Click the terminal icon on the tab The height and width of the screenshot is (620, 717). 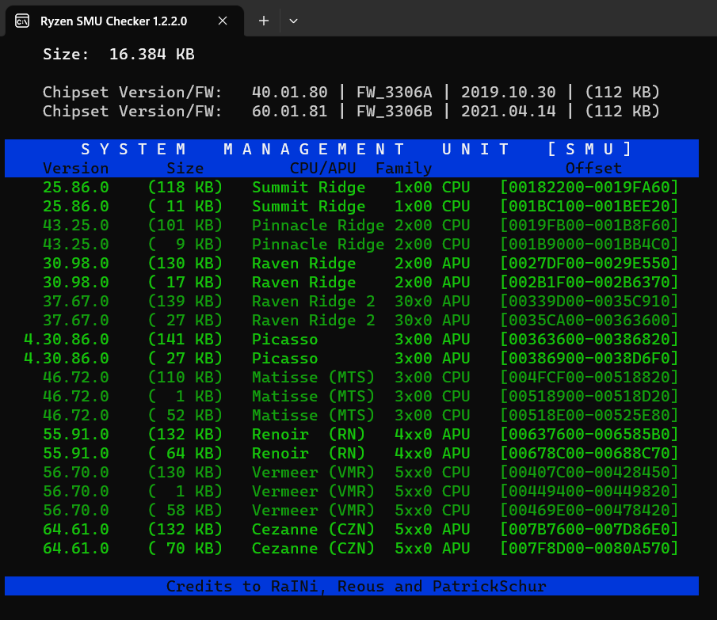tap(22, 21)
